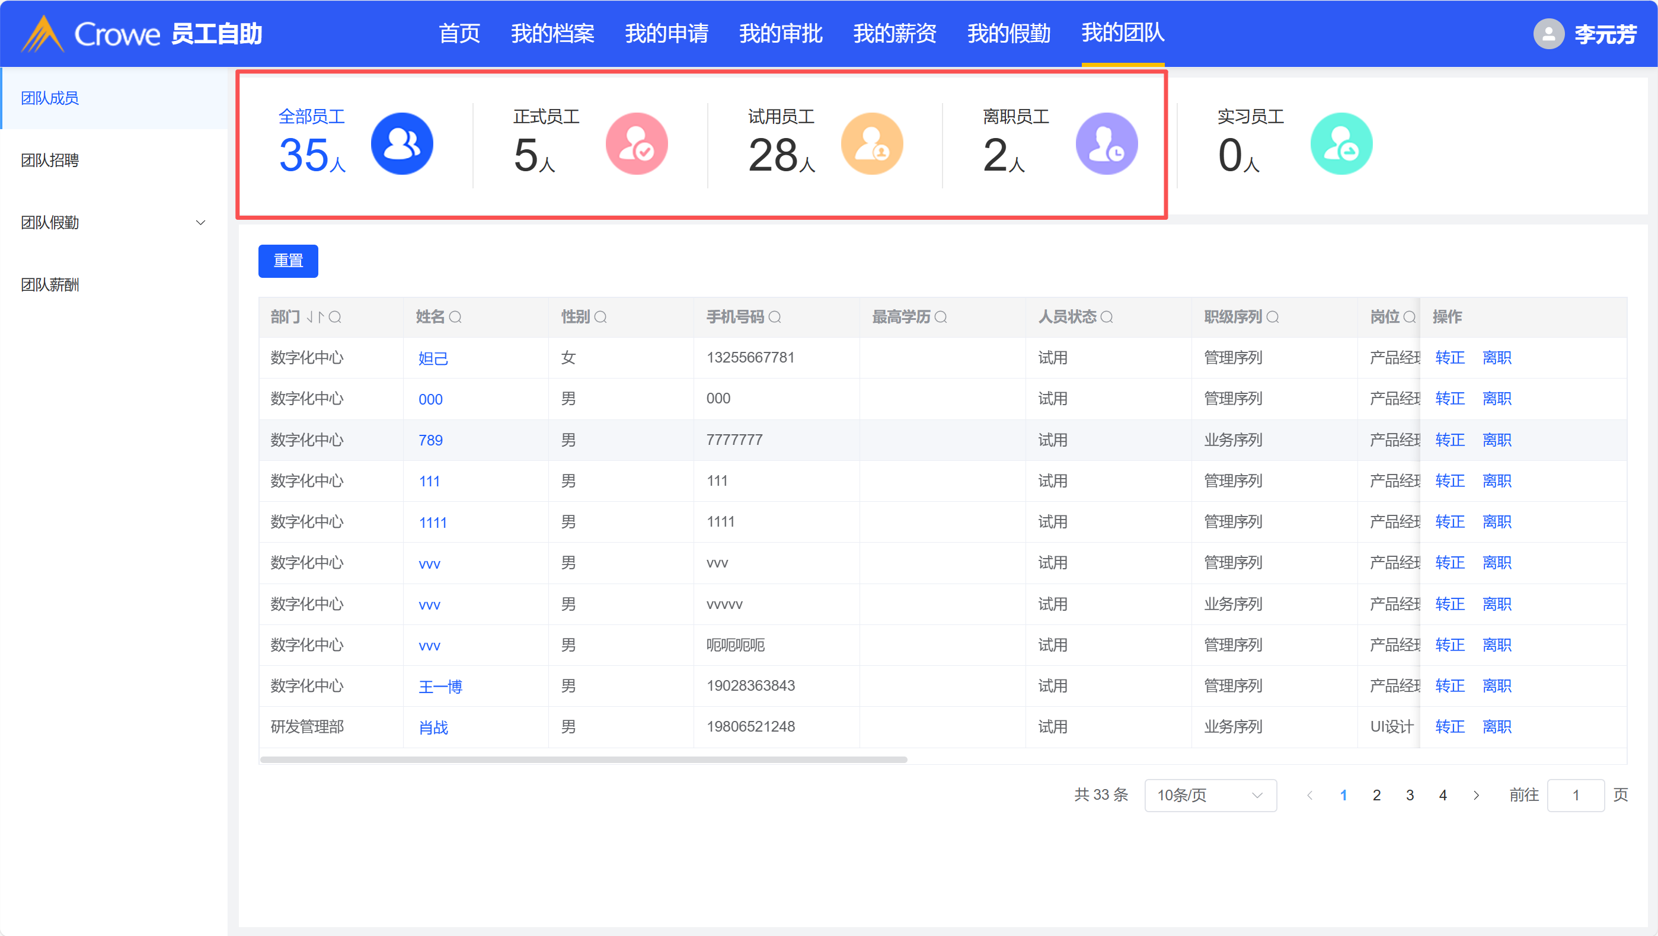The image size is (1658, 936).
Task: Click the purple Resigned Employees icon
Action: [1106, 143]
